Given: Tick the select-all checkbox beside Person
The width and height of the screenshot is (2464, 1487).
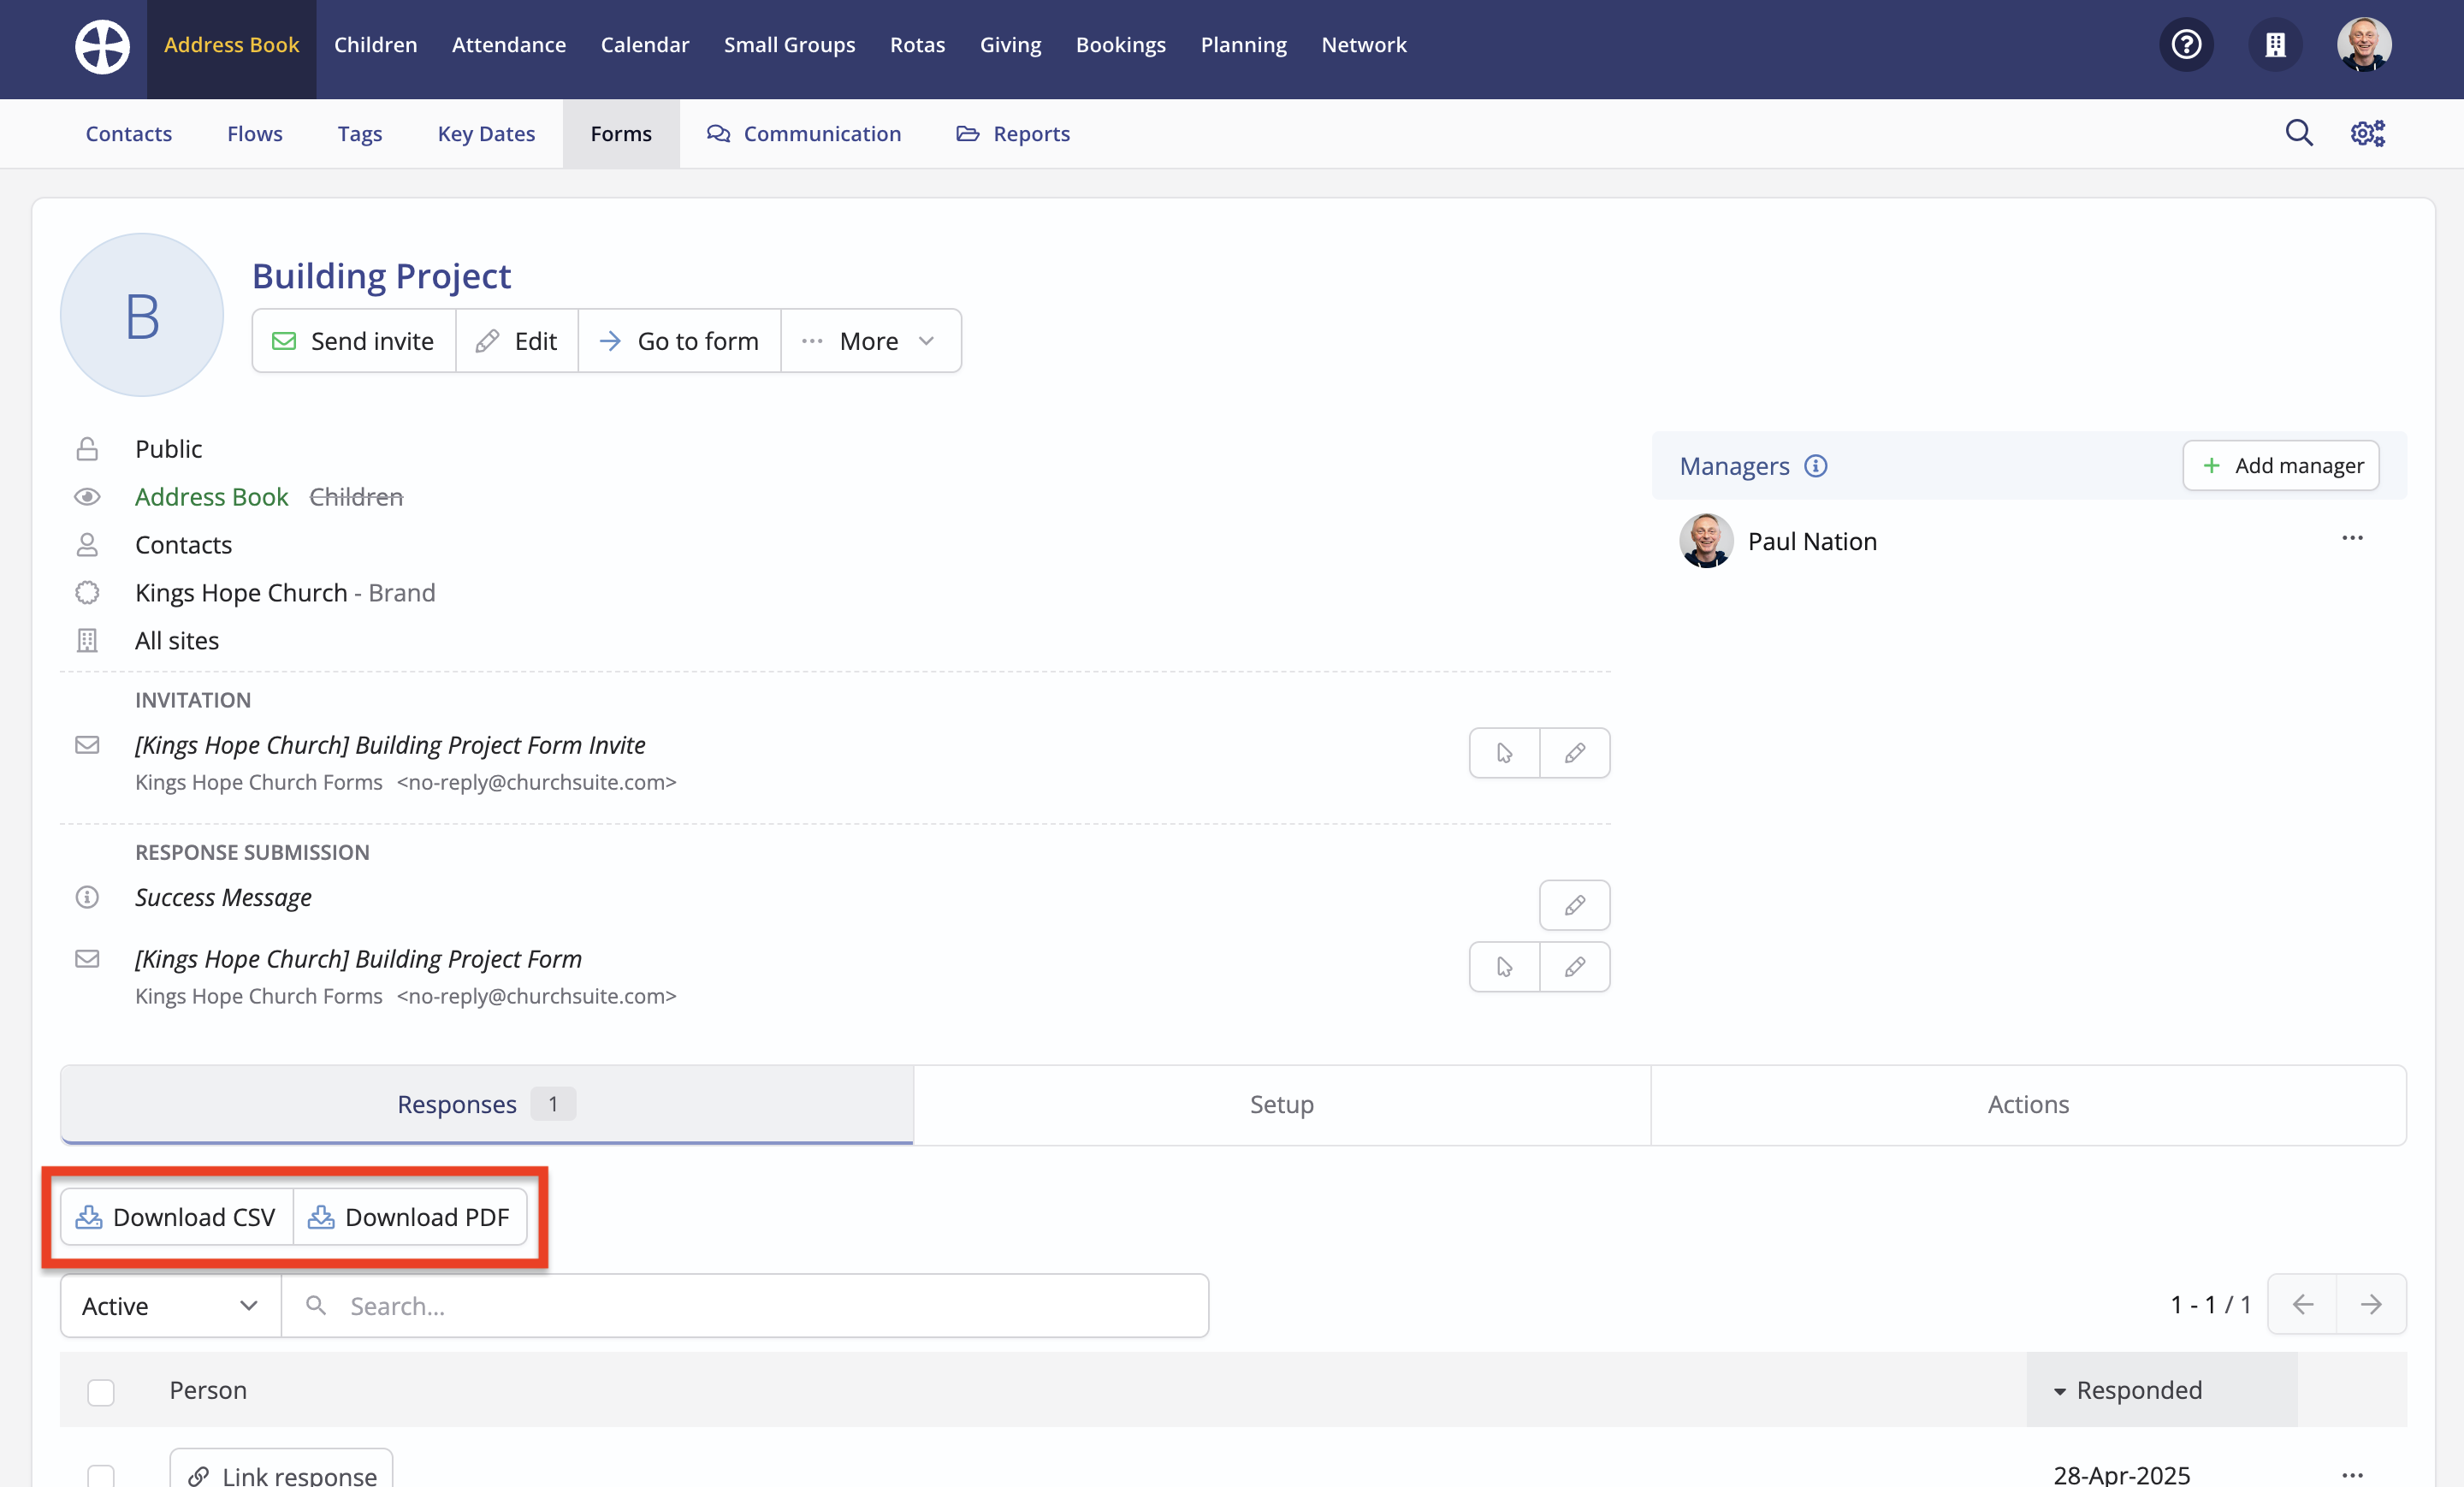Looking at the screenshot, I should click(x=101, y=1391).
